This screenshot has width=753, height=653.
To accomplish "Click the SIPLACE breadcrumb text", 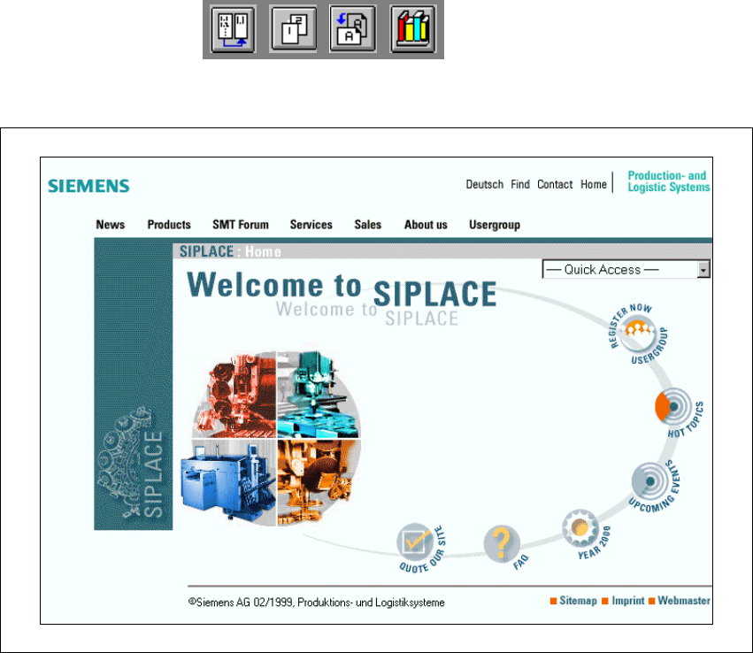I will [x=206, y=251].
